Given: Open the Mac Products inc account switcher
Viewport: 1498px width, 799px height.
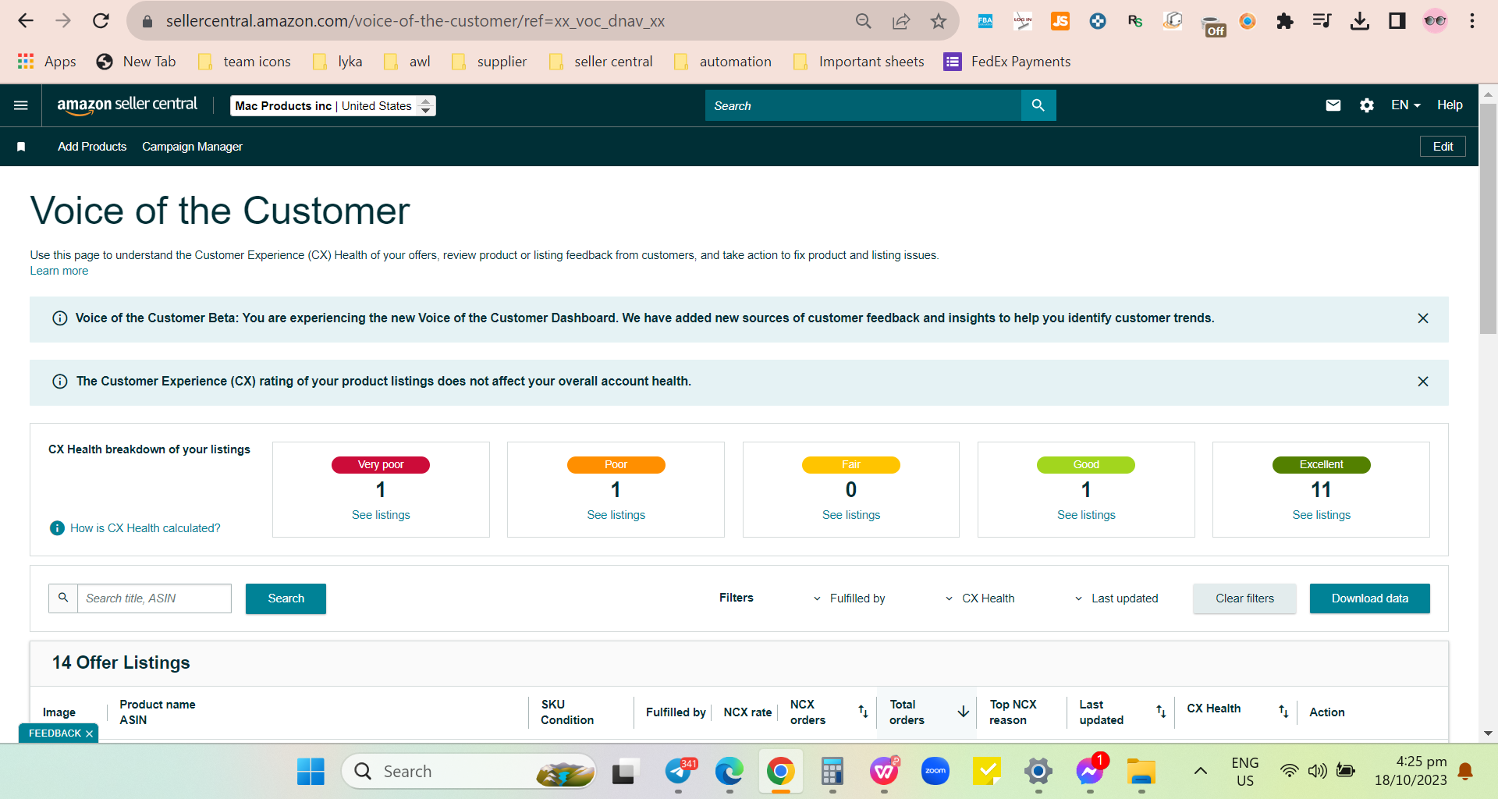Looking at the screenshot, I should coord(333,105).
